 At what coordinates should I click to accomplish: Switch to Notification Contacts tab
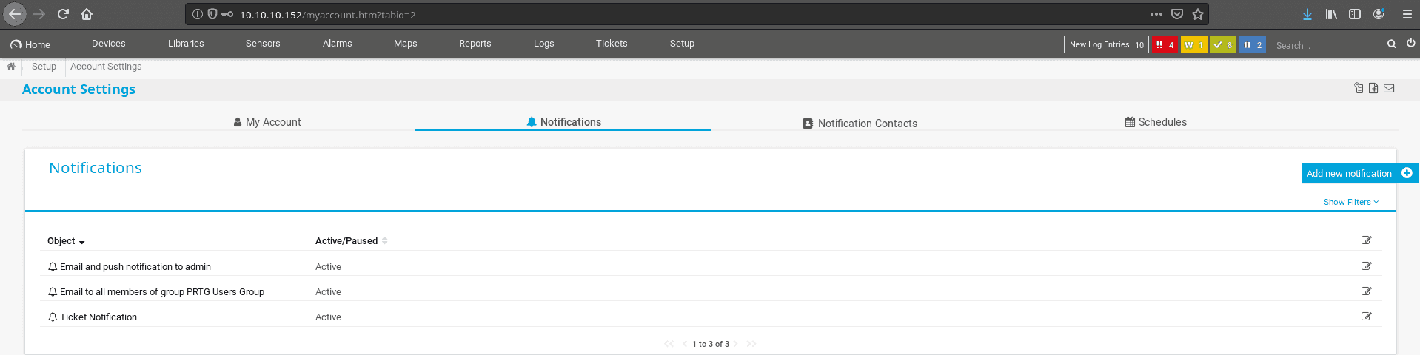[860, 124]
